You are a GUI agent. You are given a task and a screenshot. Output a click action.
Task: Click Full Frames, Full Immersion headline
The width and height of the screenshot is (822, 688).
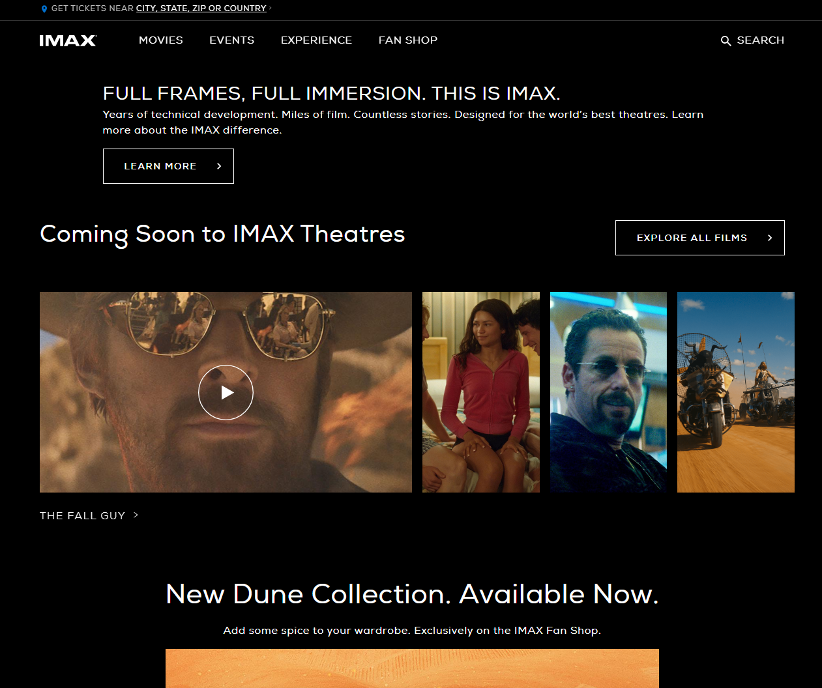[x=331, y=93]
